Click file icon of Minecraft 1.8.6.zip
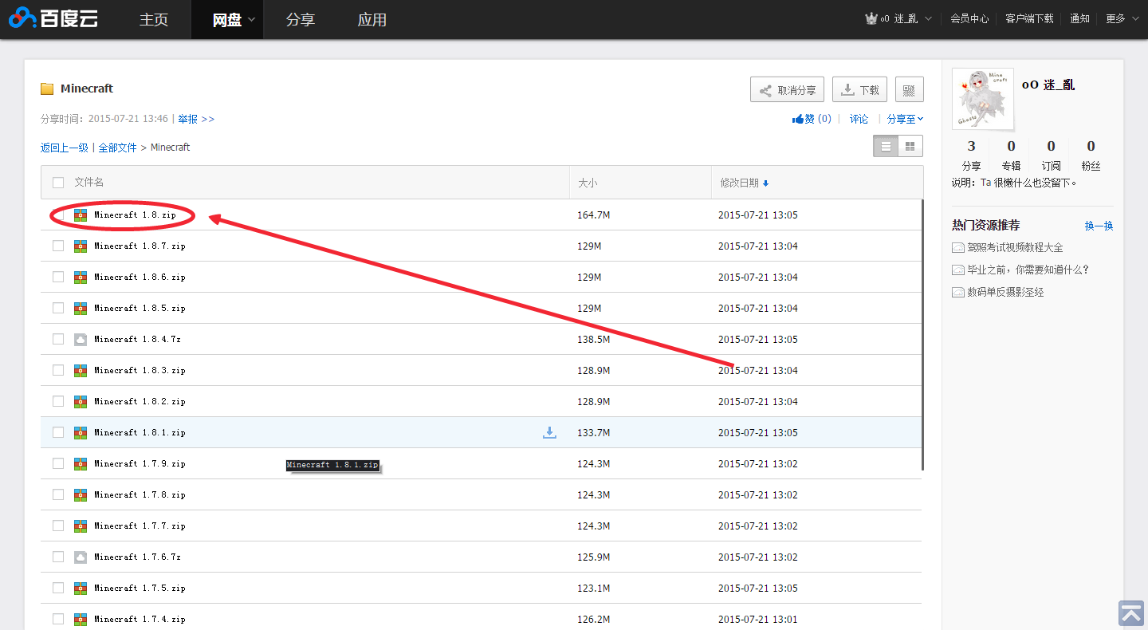Viewport: 1148px width, 630px height. click(81, 278)
